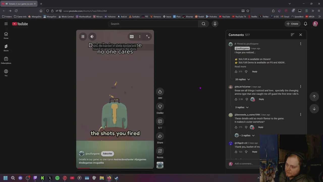The image size is (323, 182).
Task: Go to the next Short with down arrow
Action: pos(314,109)
